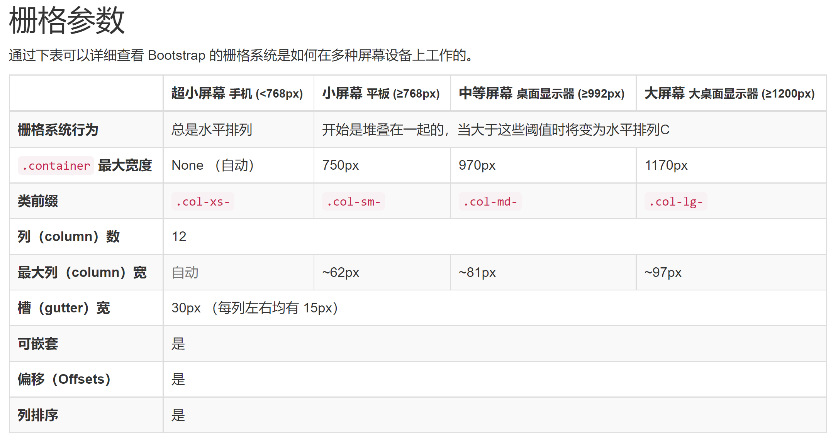Screen dimensions: 838x447
Task: Click the 列排序 row label
Action: pos(38,415)
